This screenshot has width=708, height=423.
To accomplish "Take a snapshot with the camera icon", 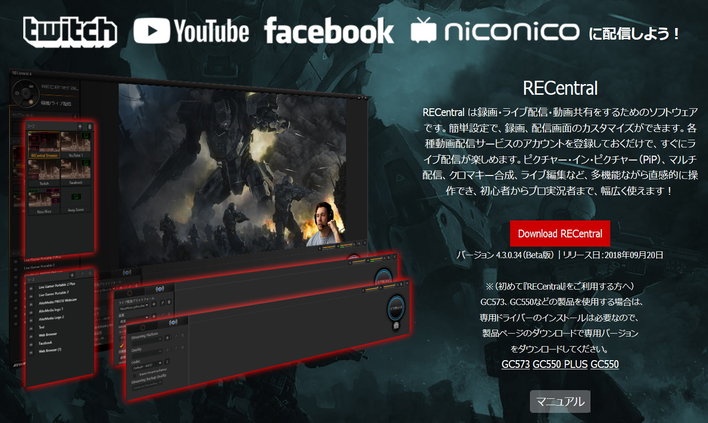I will [x=396, y=326].
